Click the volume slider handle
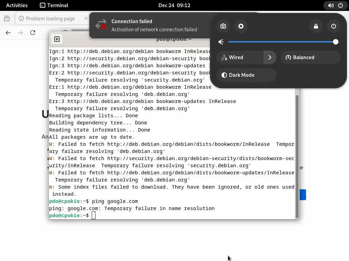The height and width of the screenshot is (261, 349). pyautogui.click(x=336, y=42)
